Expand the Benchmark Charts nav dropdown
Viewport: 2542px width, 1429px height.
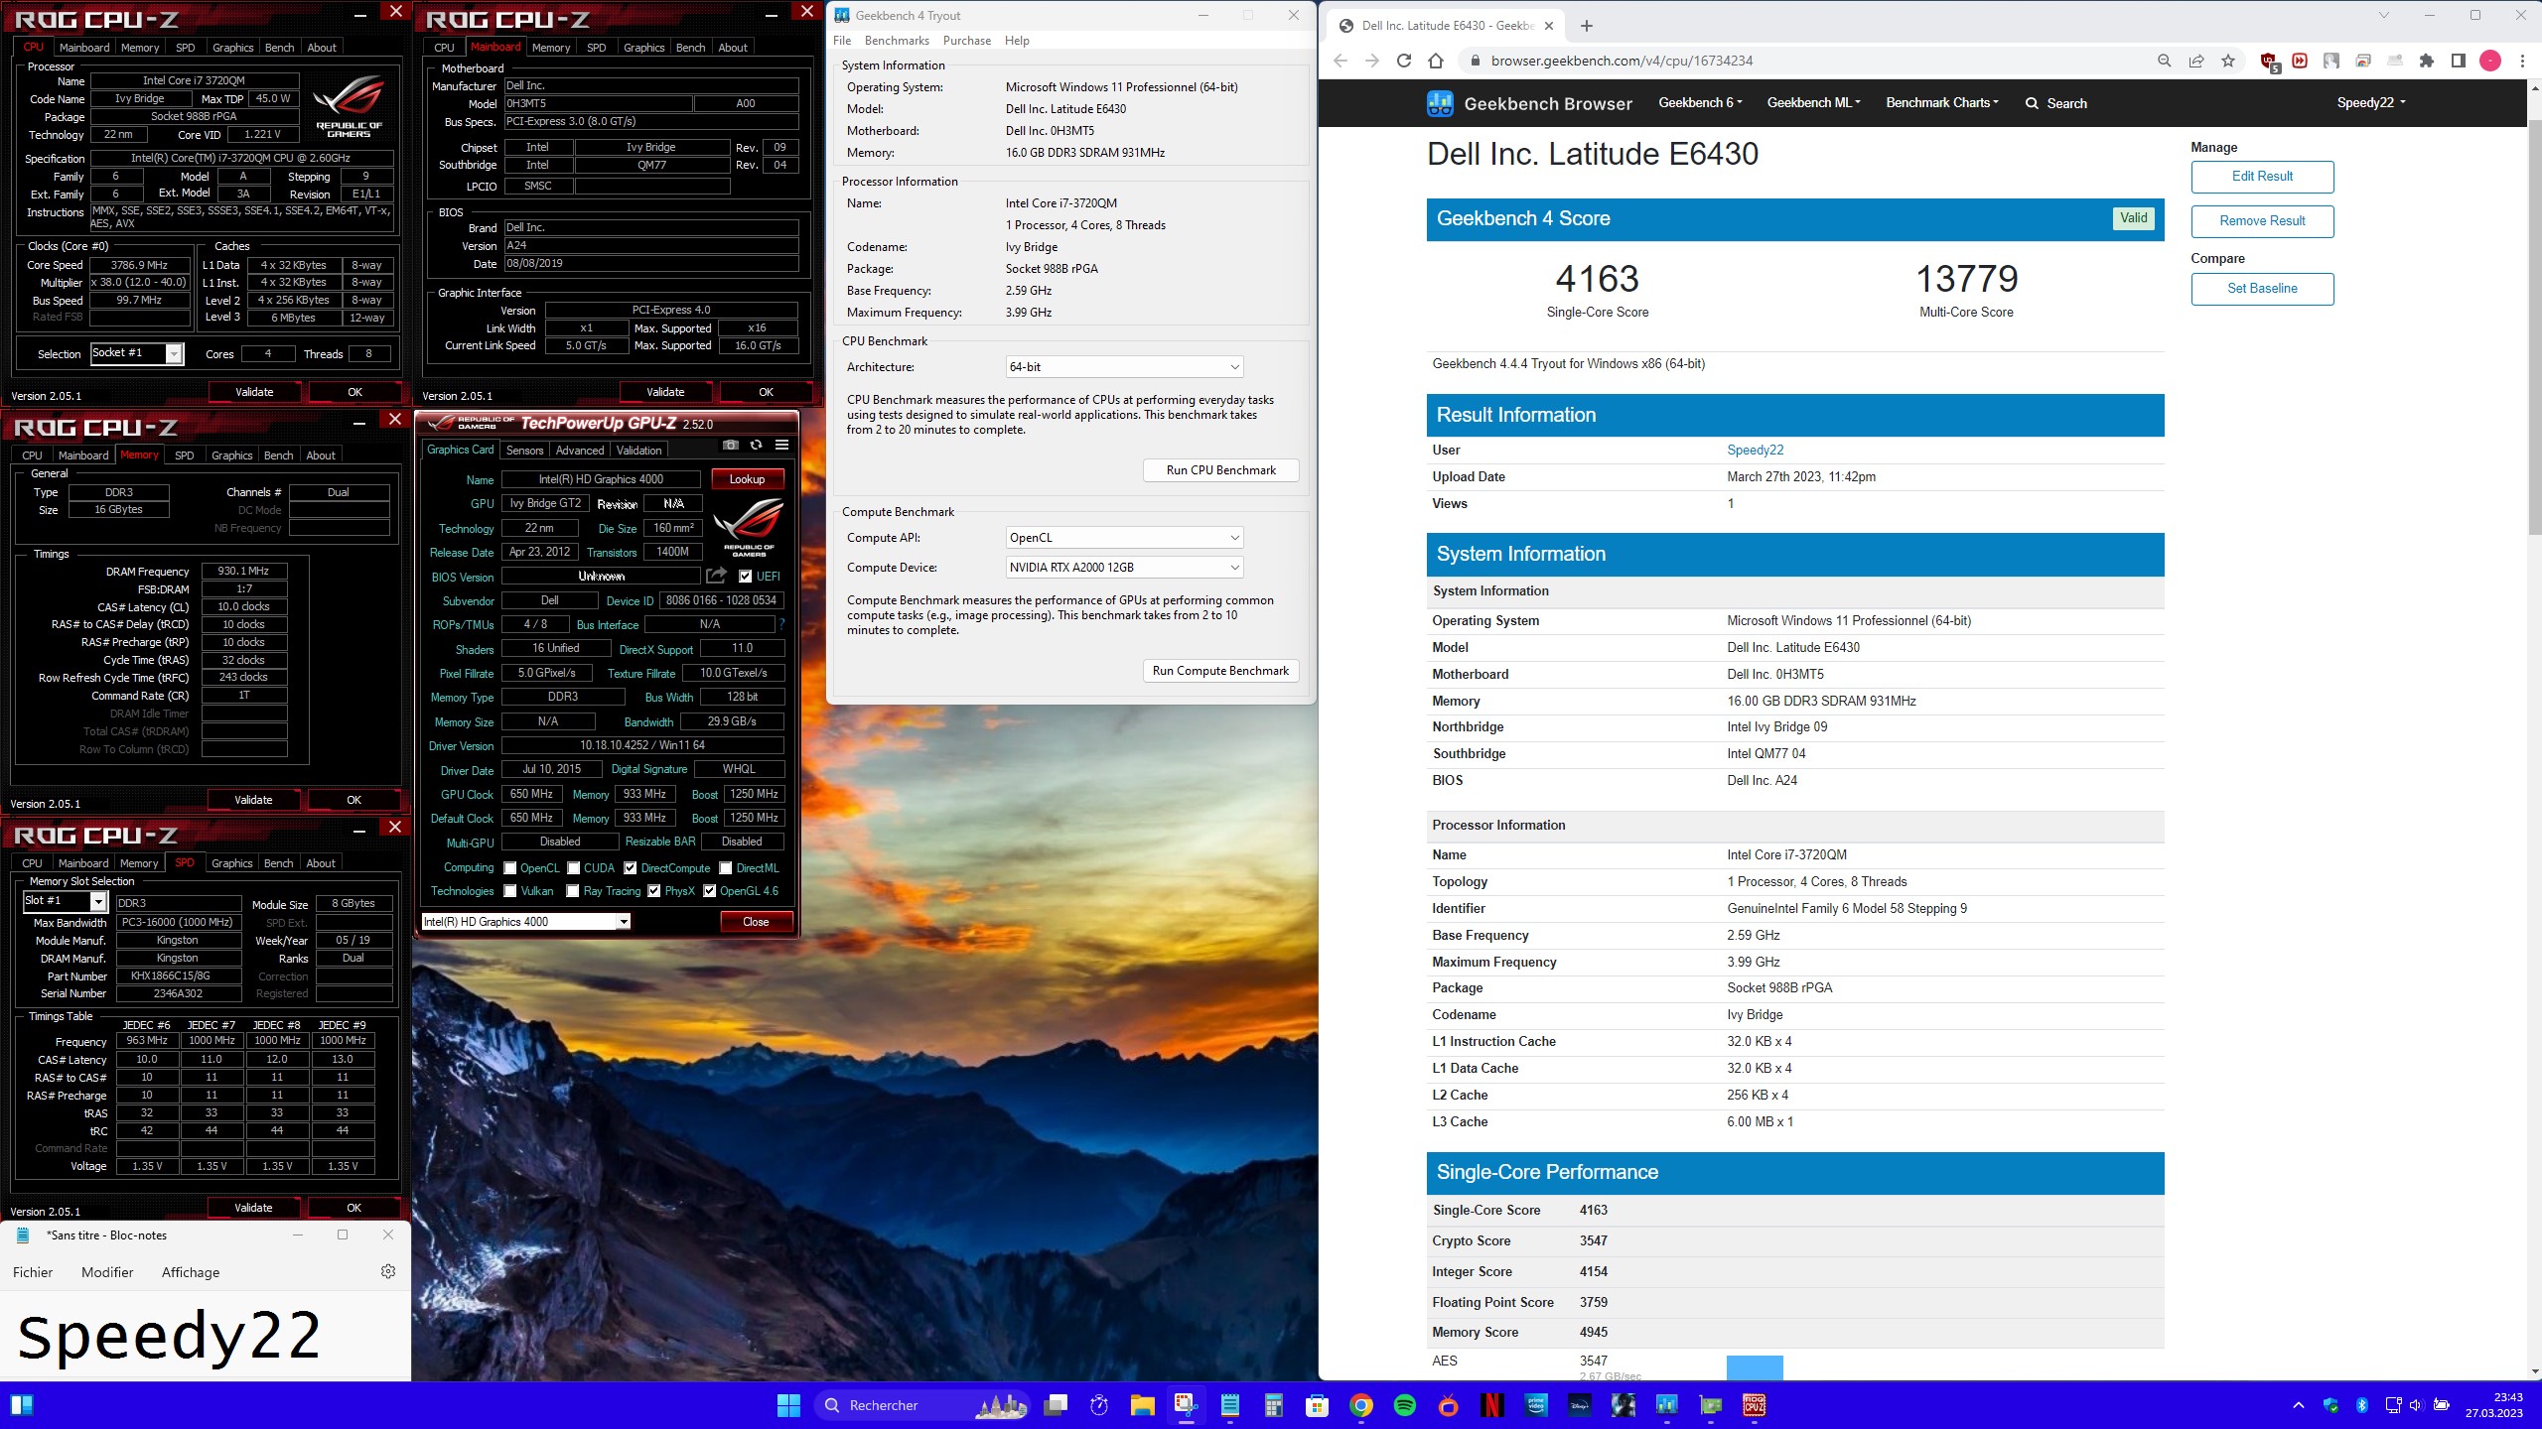pyautogui.click(x=1942, y=103)
